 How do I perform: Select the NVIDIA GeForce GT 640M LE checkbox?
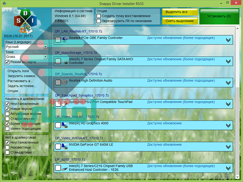click(58, 146)
